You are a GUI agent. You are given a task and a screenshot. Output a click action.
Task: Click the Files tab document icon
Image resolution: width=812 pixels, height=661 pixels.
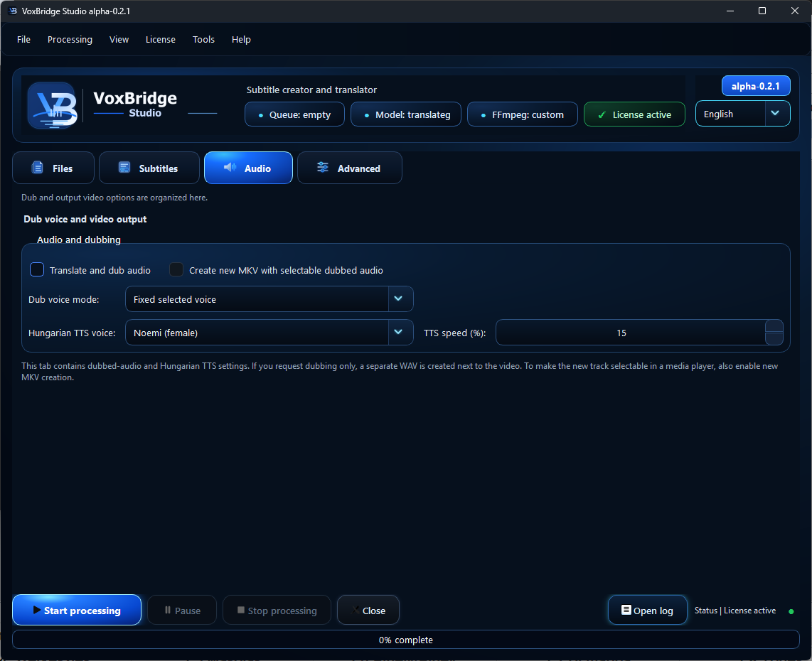(37, 167)
